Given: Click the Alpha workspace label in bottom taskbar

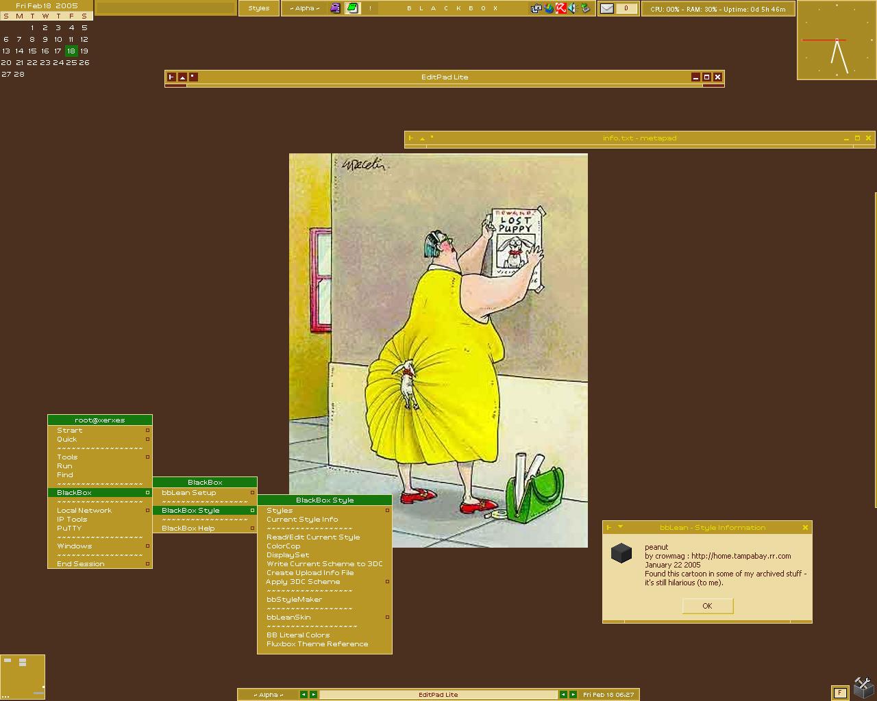Looking at the screenshot, I should 269,694.
